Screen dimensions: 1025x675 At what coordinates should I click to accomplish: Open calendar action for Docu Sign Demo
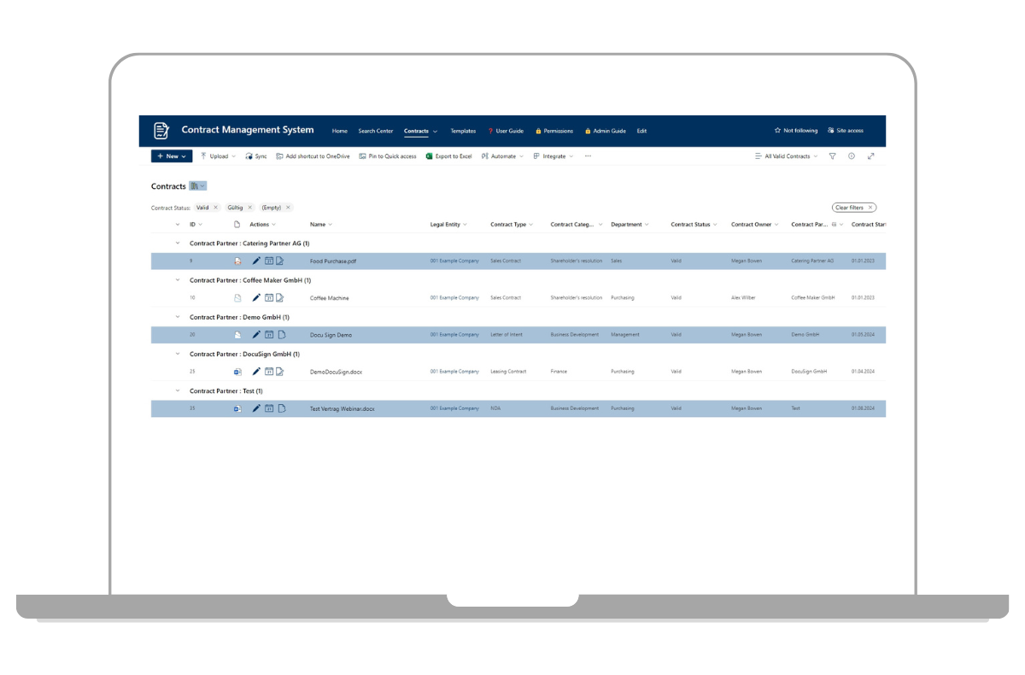pos(268,335)
